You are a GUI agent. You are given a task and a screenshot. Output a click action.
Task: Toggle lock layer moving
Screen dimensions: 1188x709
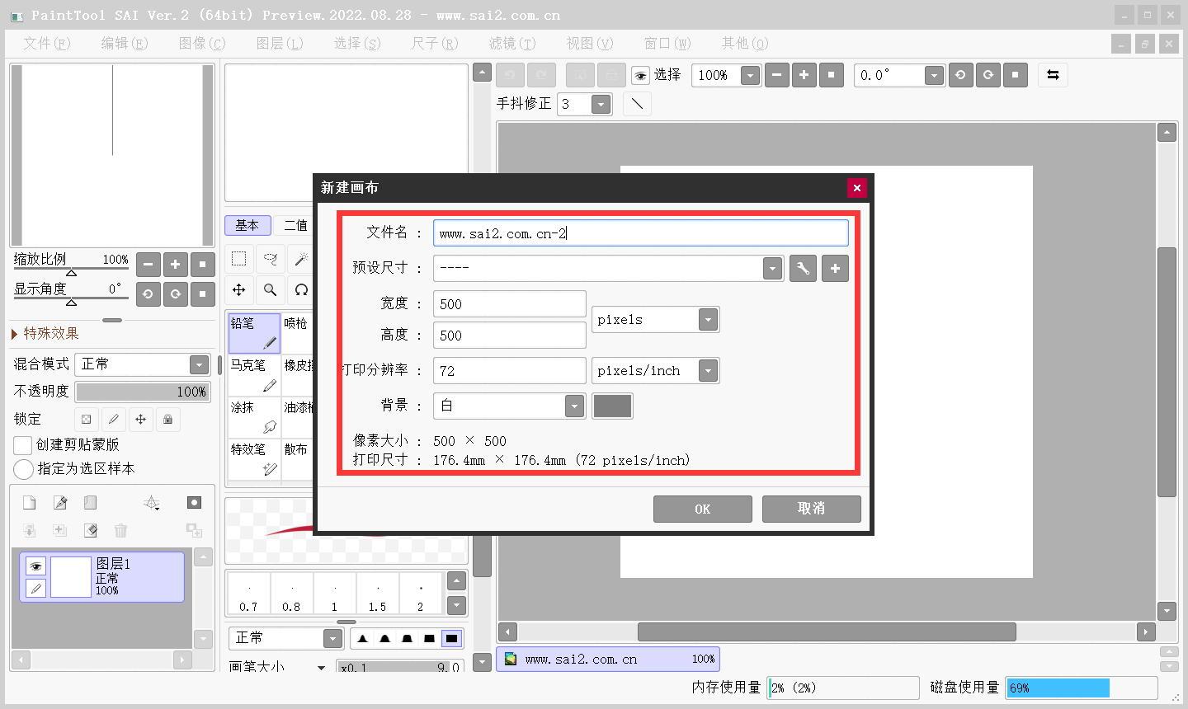tap(141, 420)
